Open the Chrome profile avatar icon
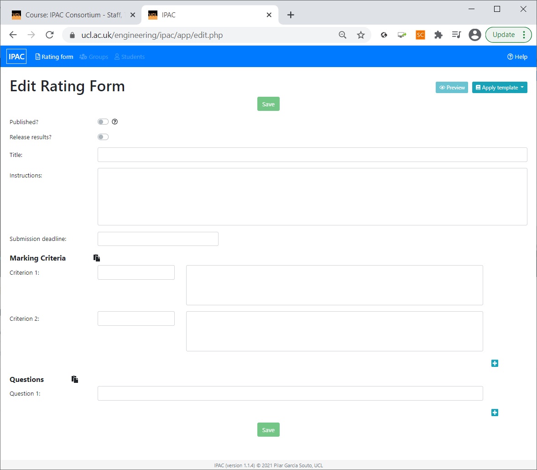The width and height of the screenshot is (537, 470). click(x=474, y=35)
